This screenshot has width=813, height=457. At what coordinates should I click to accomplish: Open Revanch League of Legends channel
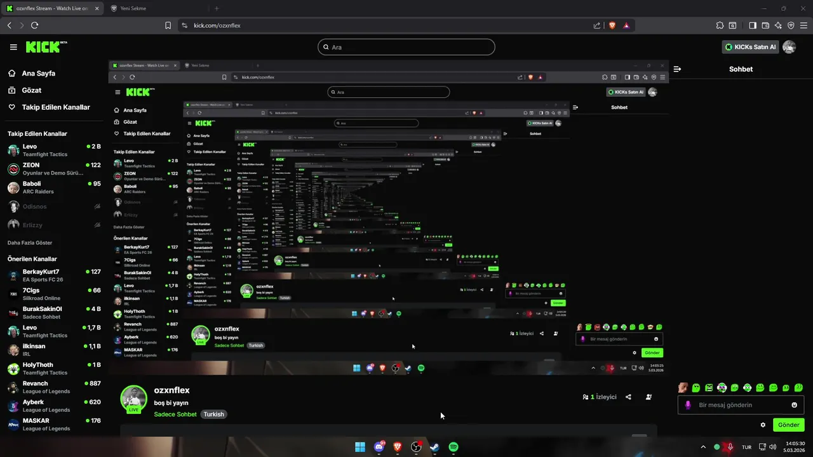[54, 387]
